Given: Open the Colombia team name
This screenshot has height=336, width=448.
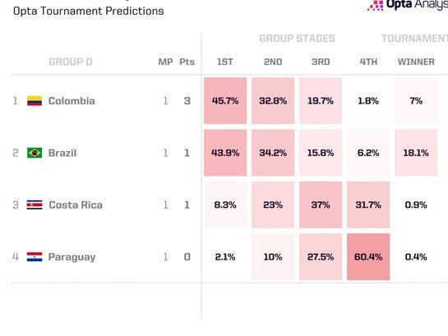Looking at the screenshot, I should [x=72, y=101].
